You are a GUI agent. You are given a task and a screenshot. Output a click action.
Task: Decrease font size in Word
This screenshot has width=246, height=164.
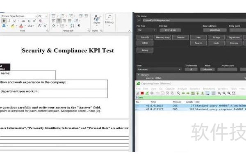pos(45,26)
